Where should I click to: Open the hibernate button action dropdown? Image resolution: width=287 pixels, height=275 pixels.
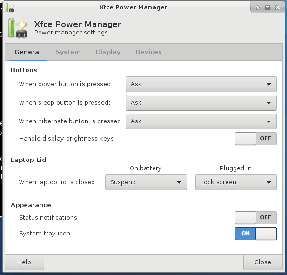201,121
